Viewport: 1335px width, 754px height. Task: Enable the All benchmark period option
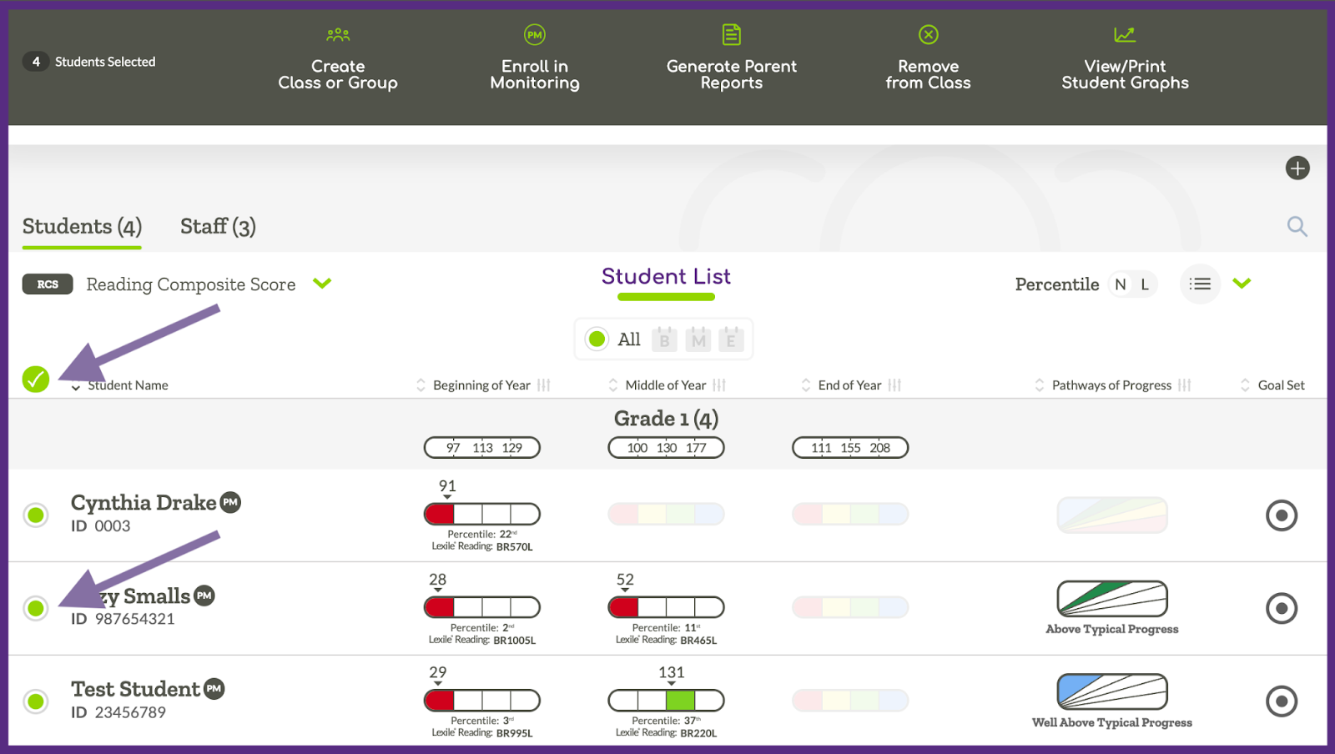597,339
